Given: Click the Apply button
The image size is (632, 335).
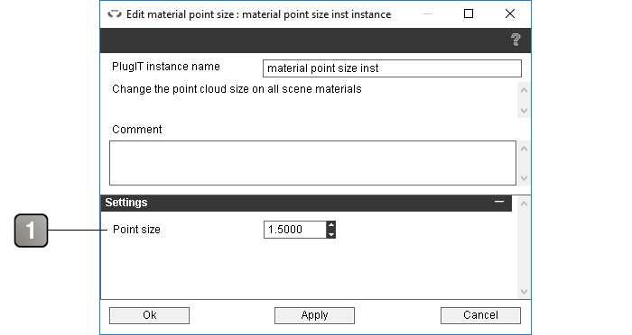Looking at the screenshot, I should click(x=314, y=315).
